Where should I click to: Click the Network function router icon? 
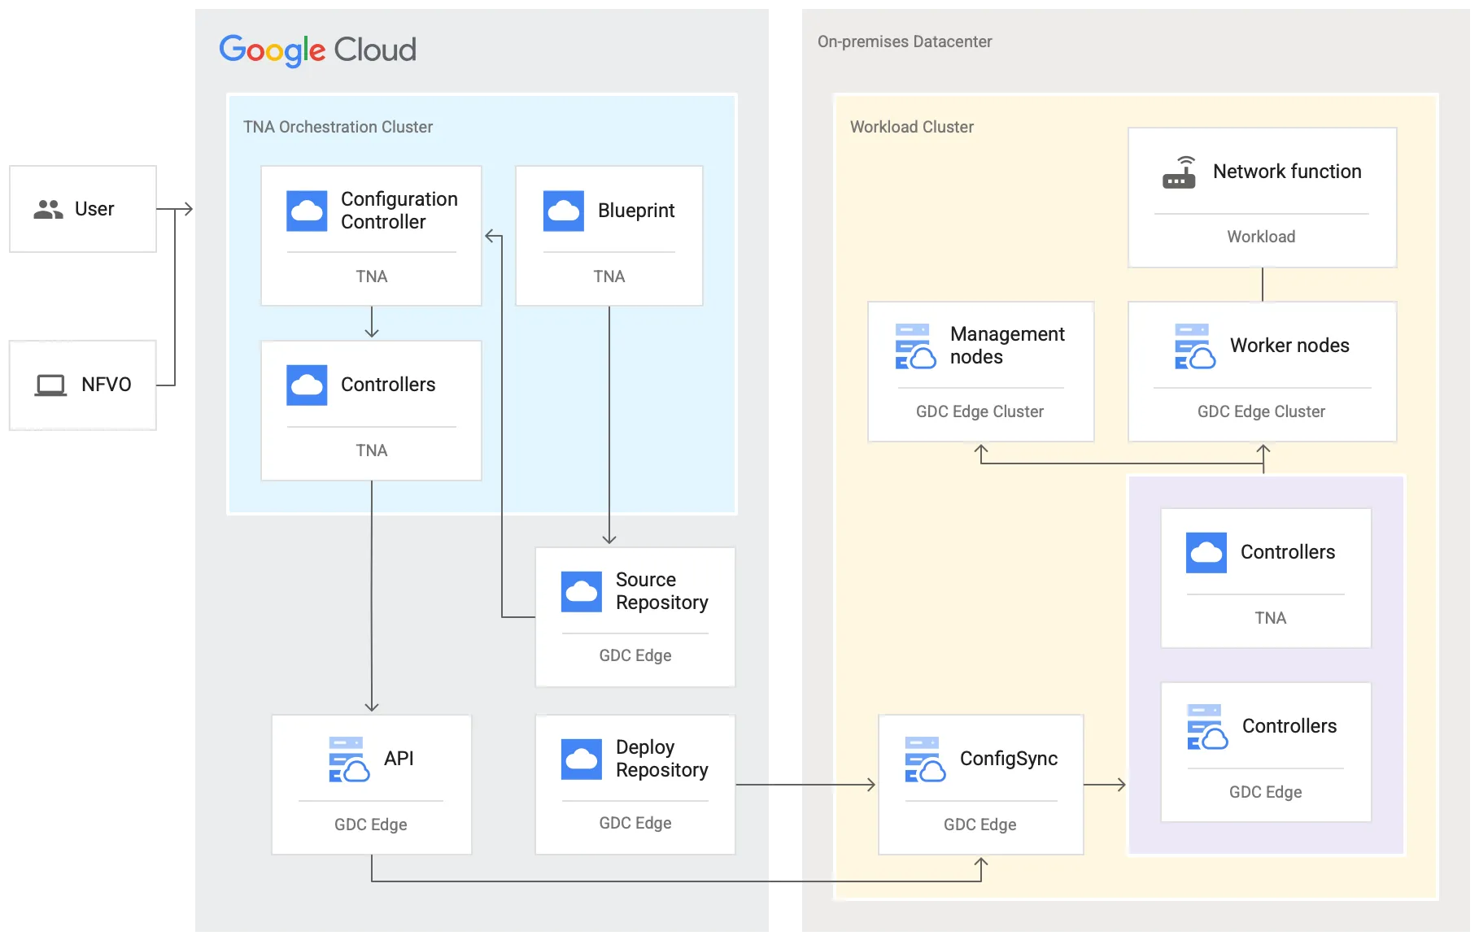tap(1179, 172)
